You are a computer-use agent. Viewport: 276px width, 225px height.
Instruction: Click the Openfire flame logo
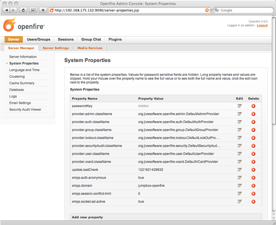[x=9, y=25]
